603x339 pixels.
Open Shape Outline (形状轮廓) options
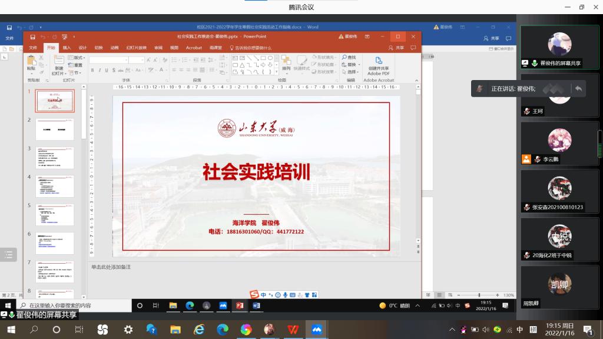tap(323, 65)
